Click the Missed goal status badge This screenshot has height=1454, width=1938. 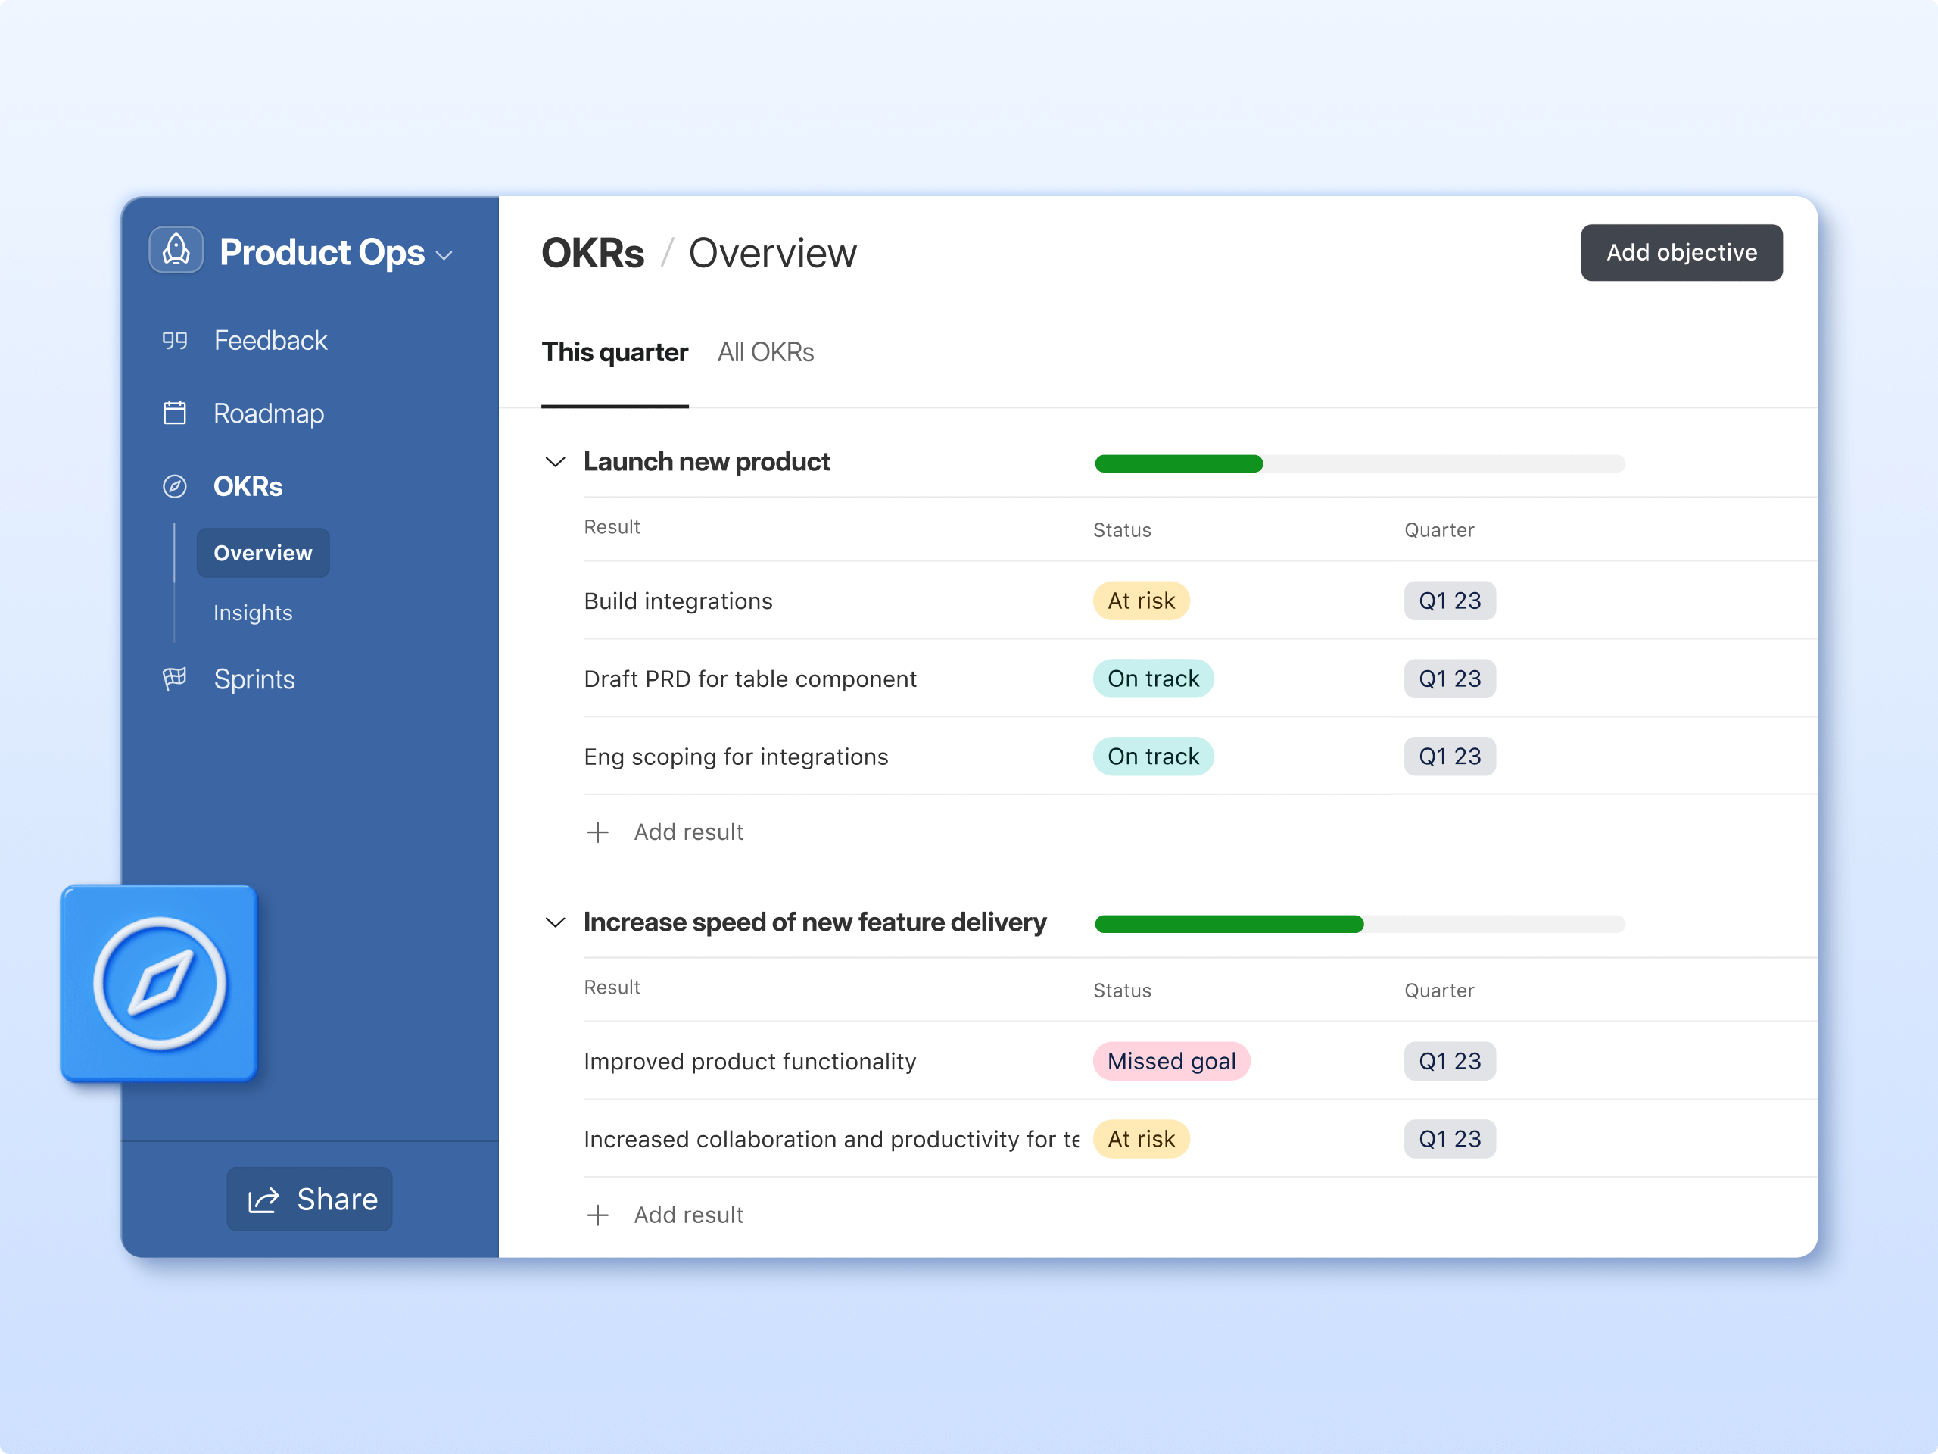[x=1170, y=1062]
